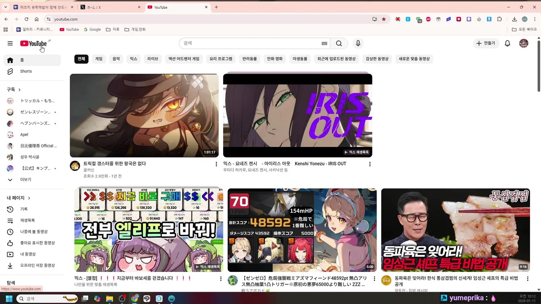
Task: Select the 액션 어드벤처 게임 chip
Action: coord(184,59)
